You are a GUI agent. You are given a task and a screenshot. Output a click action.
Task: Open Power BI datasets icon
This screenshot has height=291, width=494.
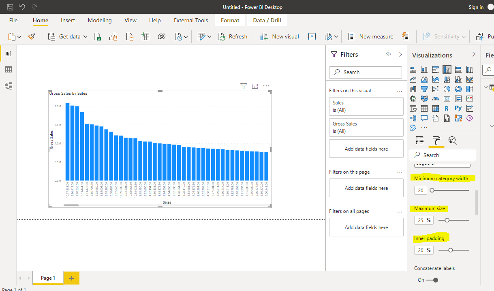113,36
